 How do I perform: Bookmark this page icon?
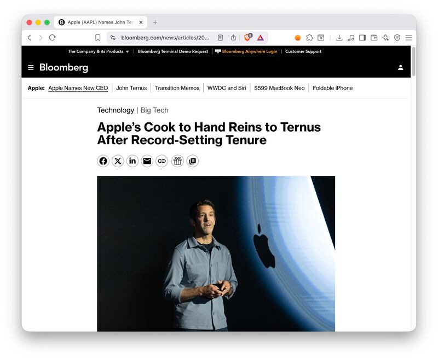click(x=98, y=38)
